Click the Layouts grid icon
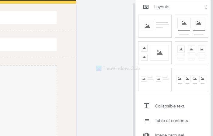This screenshot has width=213, height=136. [146, 7]
